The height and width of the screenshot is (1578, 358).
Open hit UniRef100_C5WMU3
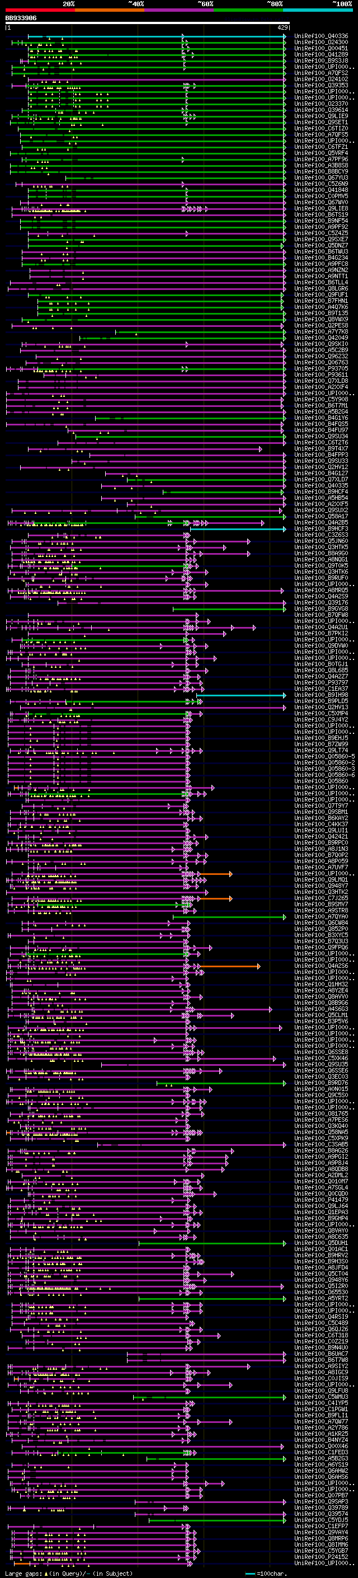click(321, 1397)
